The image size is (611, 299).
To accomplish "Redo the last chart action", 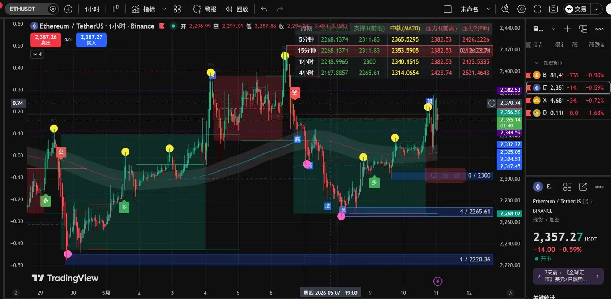I will click(280, 9).
